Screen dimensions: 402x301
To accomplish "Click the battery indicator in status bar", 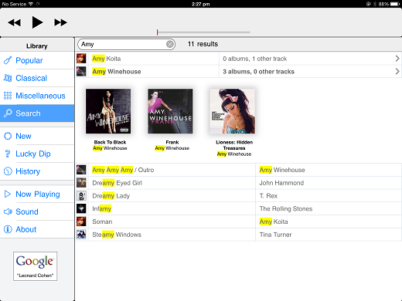I will point(395,4).
